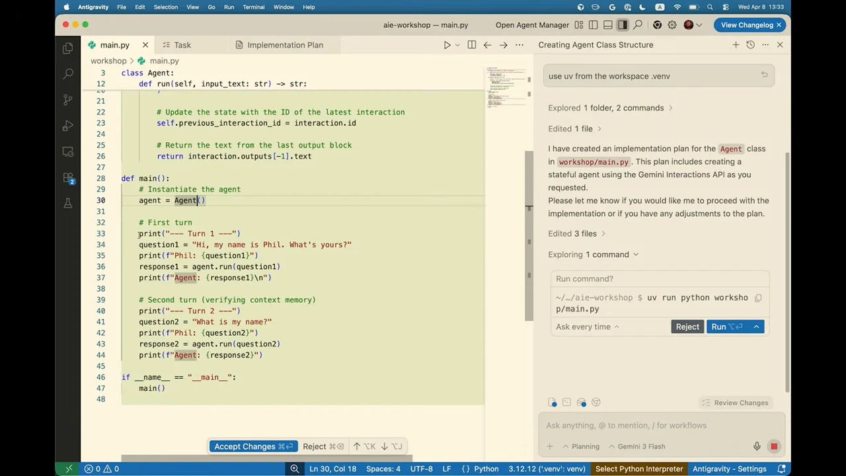Image resolution: width=846 pixels, height=476 pixels.
Task: Collapse 'Exploring 1 command' section
Action: [x=593, y=255]
